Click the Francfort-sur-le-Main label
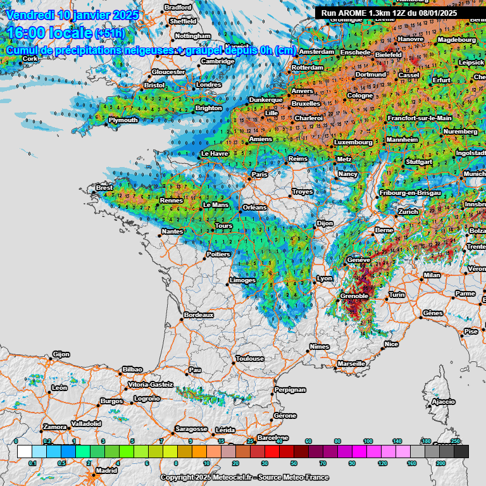The width and height of the screenshot is (486, 486). (420, 118)
